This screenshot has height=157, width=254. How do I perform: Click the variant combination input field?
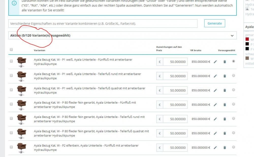click(103, 23)
